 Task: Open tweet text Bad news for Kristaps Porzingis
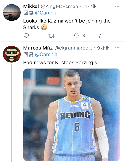click(x=60, y=63)
